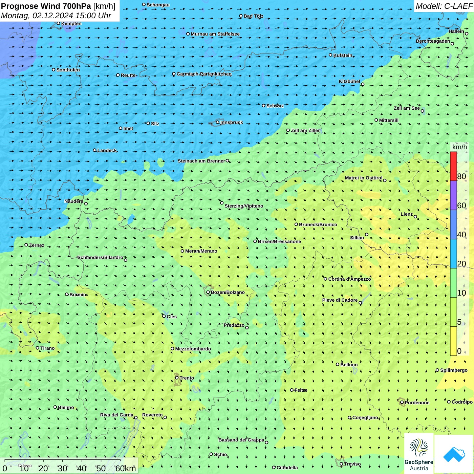Image resolution: width=474 pixels, height=474 pixels.
Task: Click the red swatch in the km/h legend
Action: click(x=453, y=167)
